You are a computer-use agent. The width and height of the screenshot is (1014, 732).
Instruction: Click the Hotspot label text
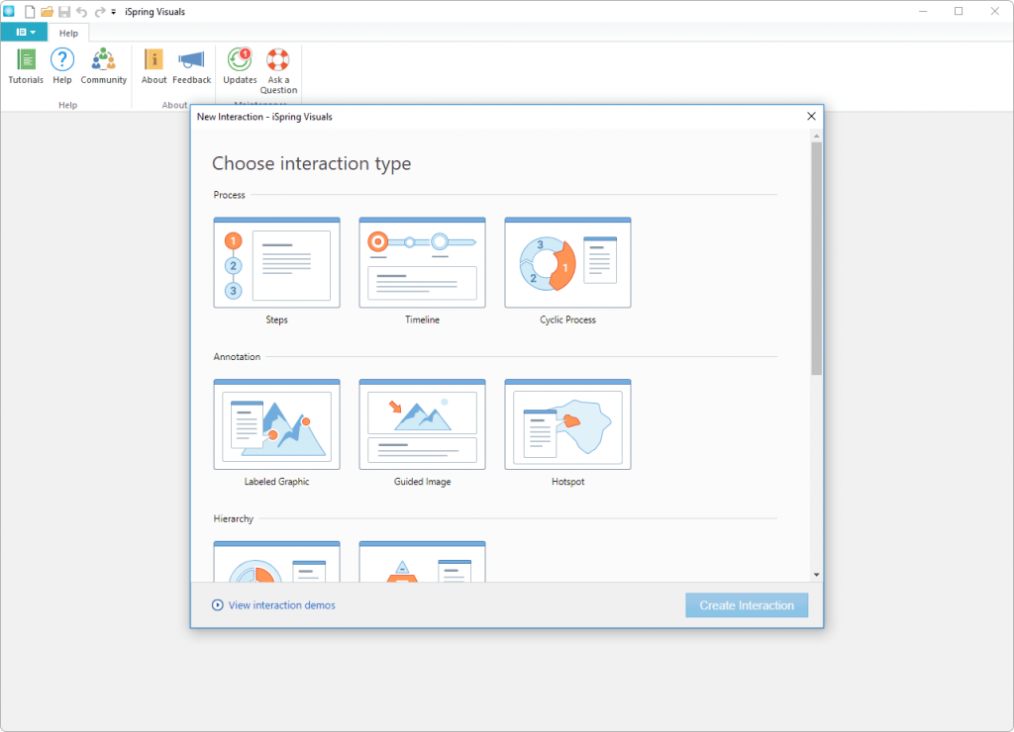(x=567, y=482)
